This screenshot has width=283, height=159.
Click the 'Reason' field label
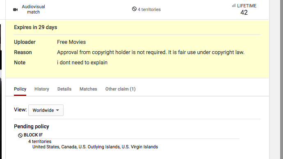pyautogui.click(x=23, y=52)
